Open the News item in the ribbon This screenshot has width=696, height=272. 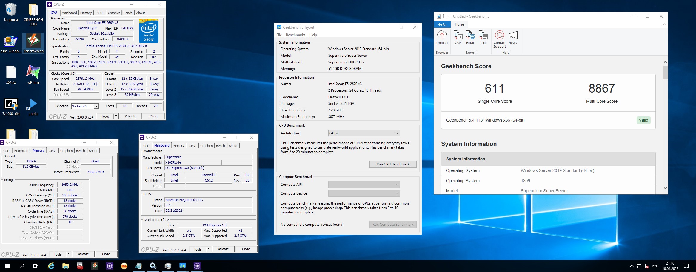coord(513,37)
